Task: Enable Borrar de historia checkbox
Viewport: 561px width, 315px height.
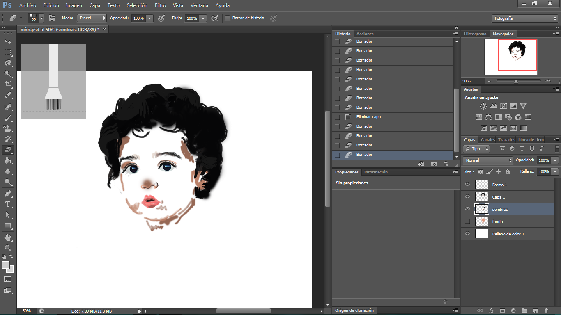Action: point(228,18)
